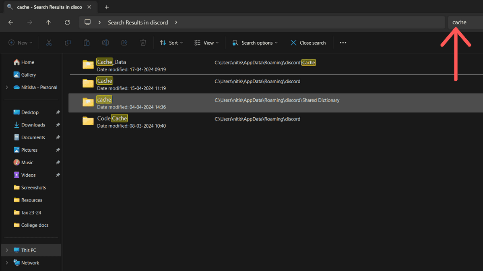This screenshot has width=483, height=271.
Task: Click the Close search button
Action: pyautogui.click(x=308, y=43)
